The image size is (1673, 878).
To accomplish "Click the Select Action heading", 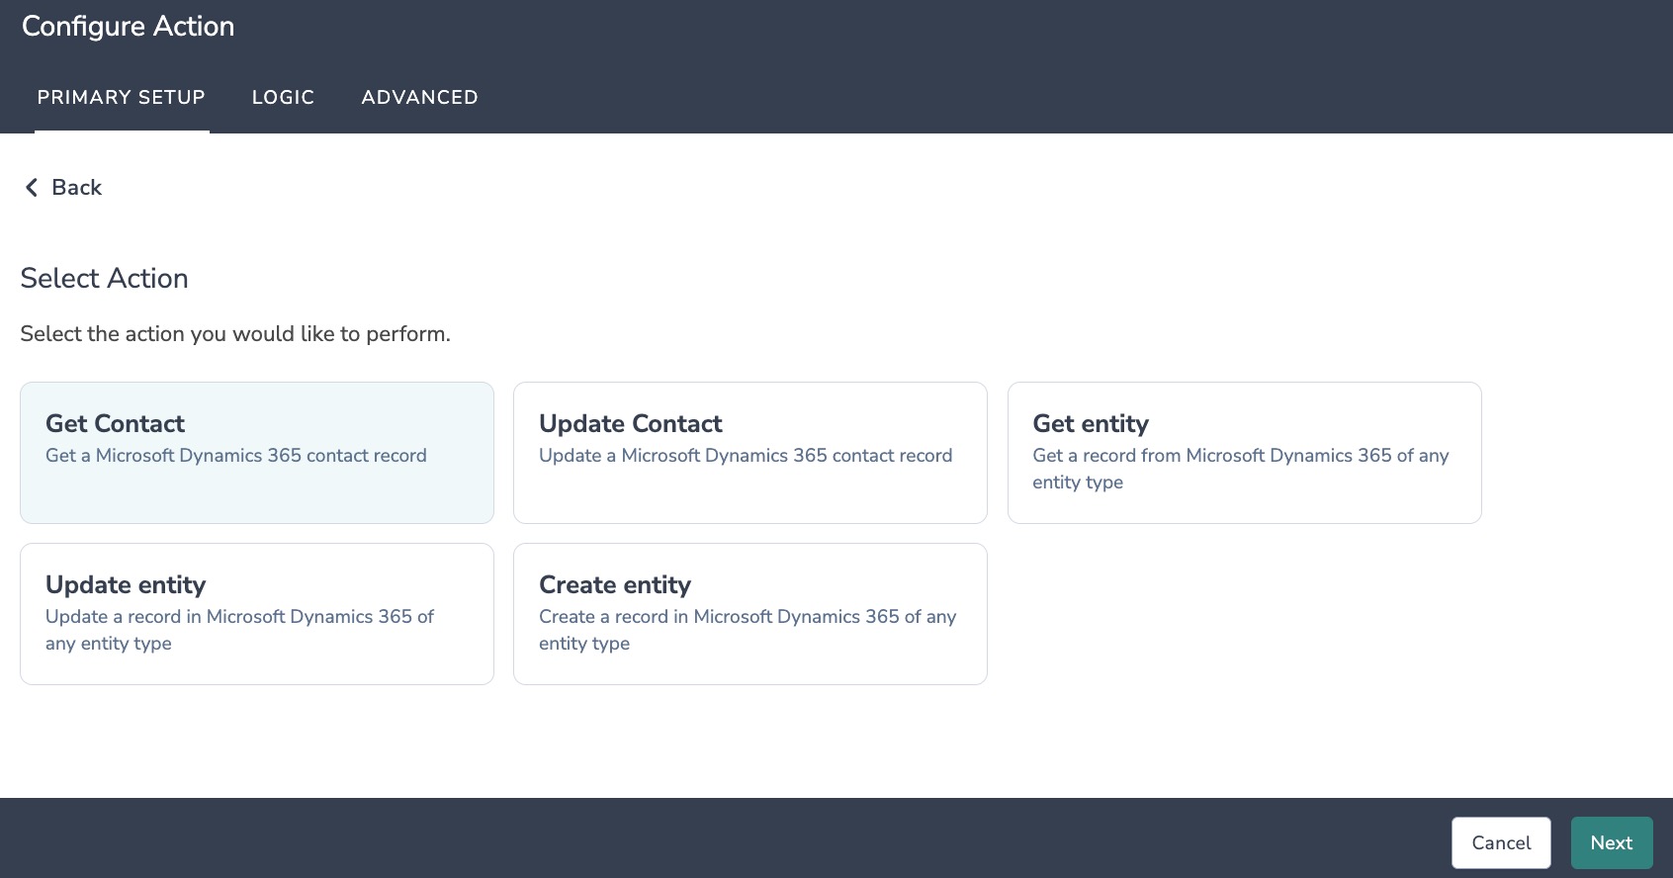I will [104, 278].
